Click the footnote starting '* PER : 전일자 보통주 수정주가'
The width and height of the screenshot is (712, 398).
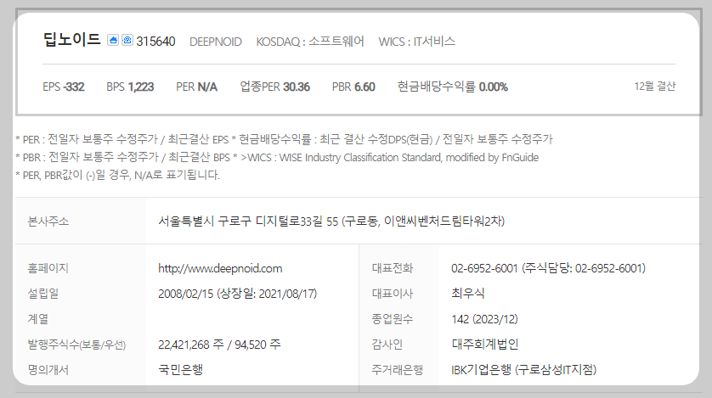(284, 139)
